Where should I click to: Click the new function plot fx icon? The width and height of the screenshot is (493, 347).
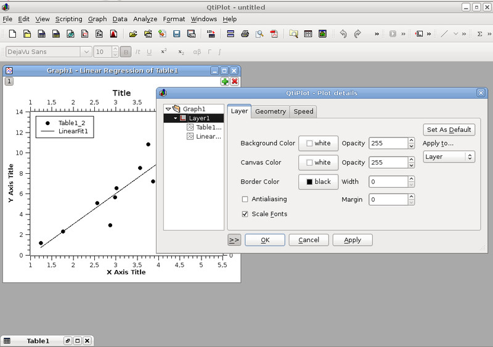tap(99, 34)
